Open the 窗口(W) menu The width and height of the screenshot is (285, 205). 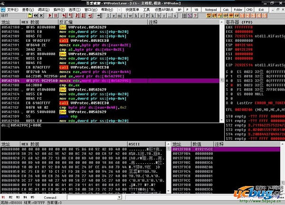91,9
